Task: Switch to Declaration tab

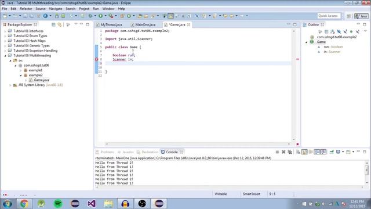Action: (147, 152)
